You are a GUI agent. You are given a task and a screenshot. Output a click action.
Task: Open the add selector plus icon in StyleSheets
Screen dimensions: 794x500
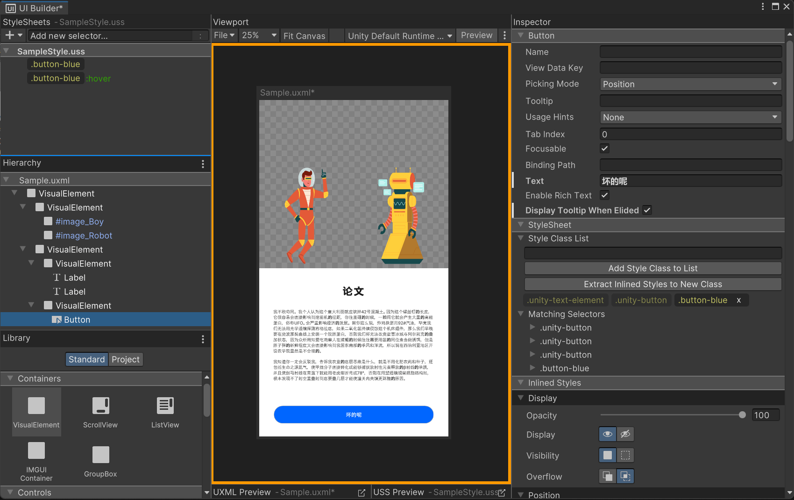pyautogui.click(x=8, y=35)
